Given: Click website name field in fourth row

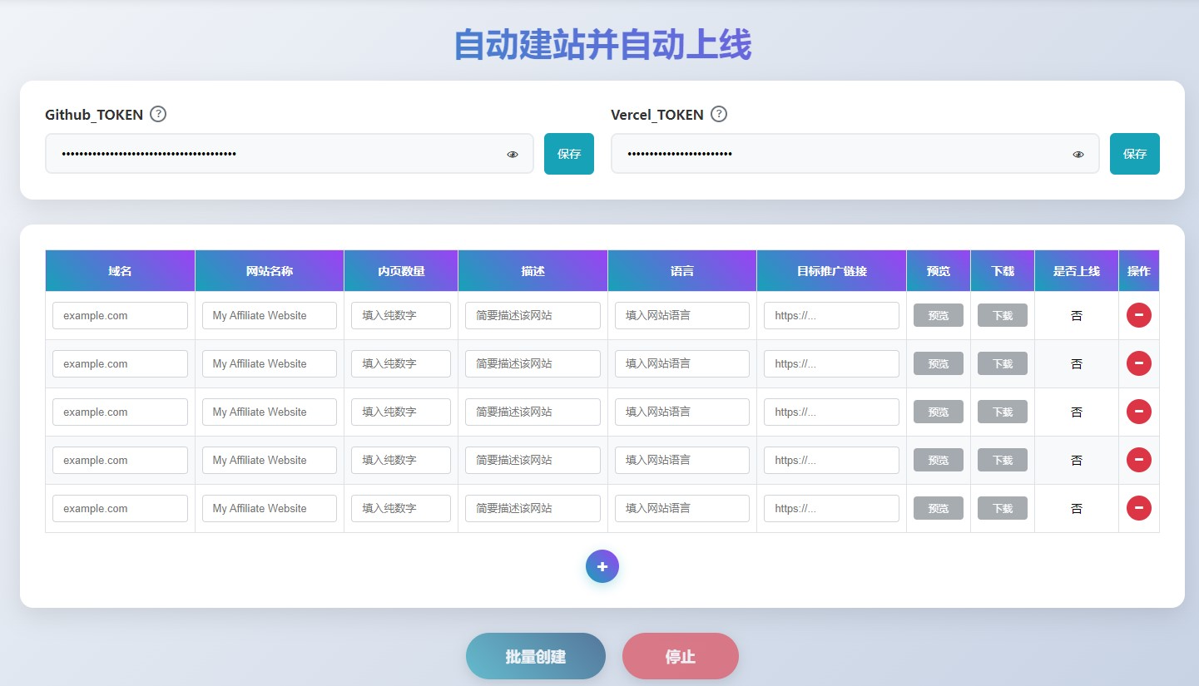Looking at the screenshot, I should (x=270, y=460).
